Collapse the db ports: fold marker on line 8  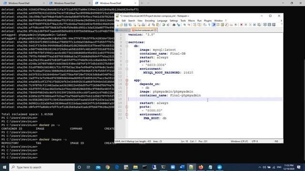[x=127, y=61]
